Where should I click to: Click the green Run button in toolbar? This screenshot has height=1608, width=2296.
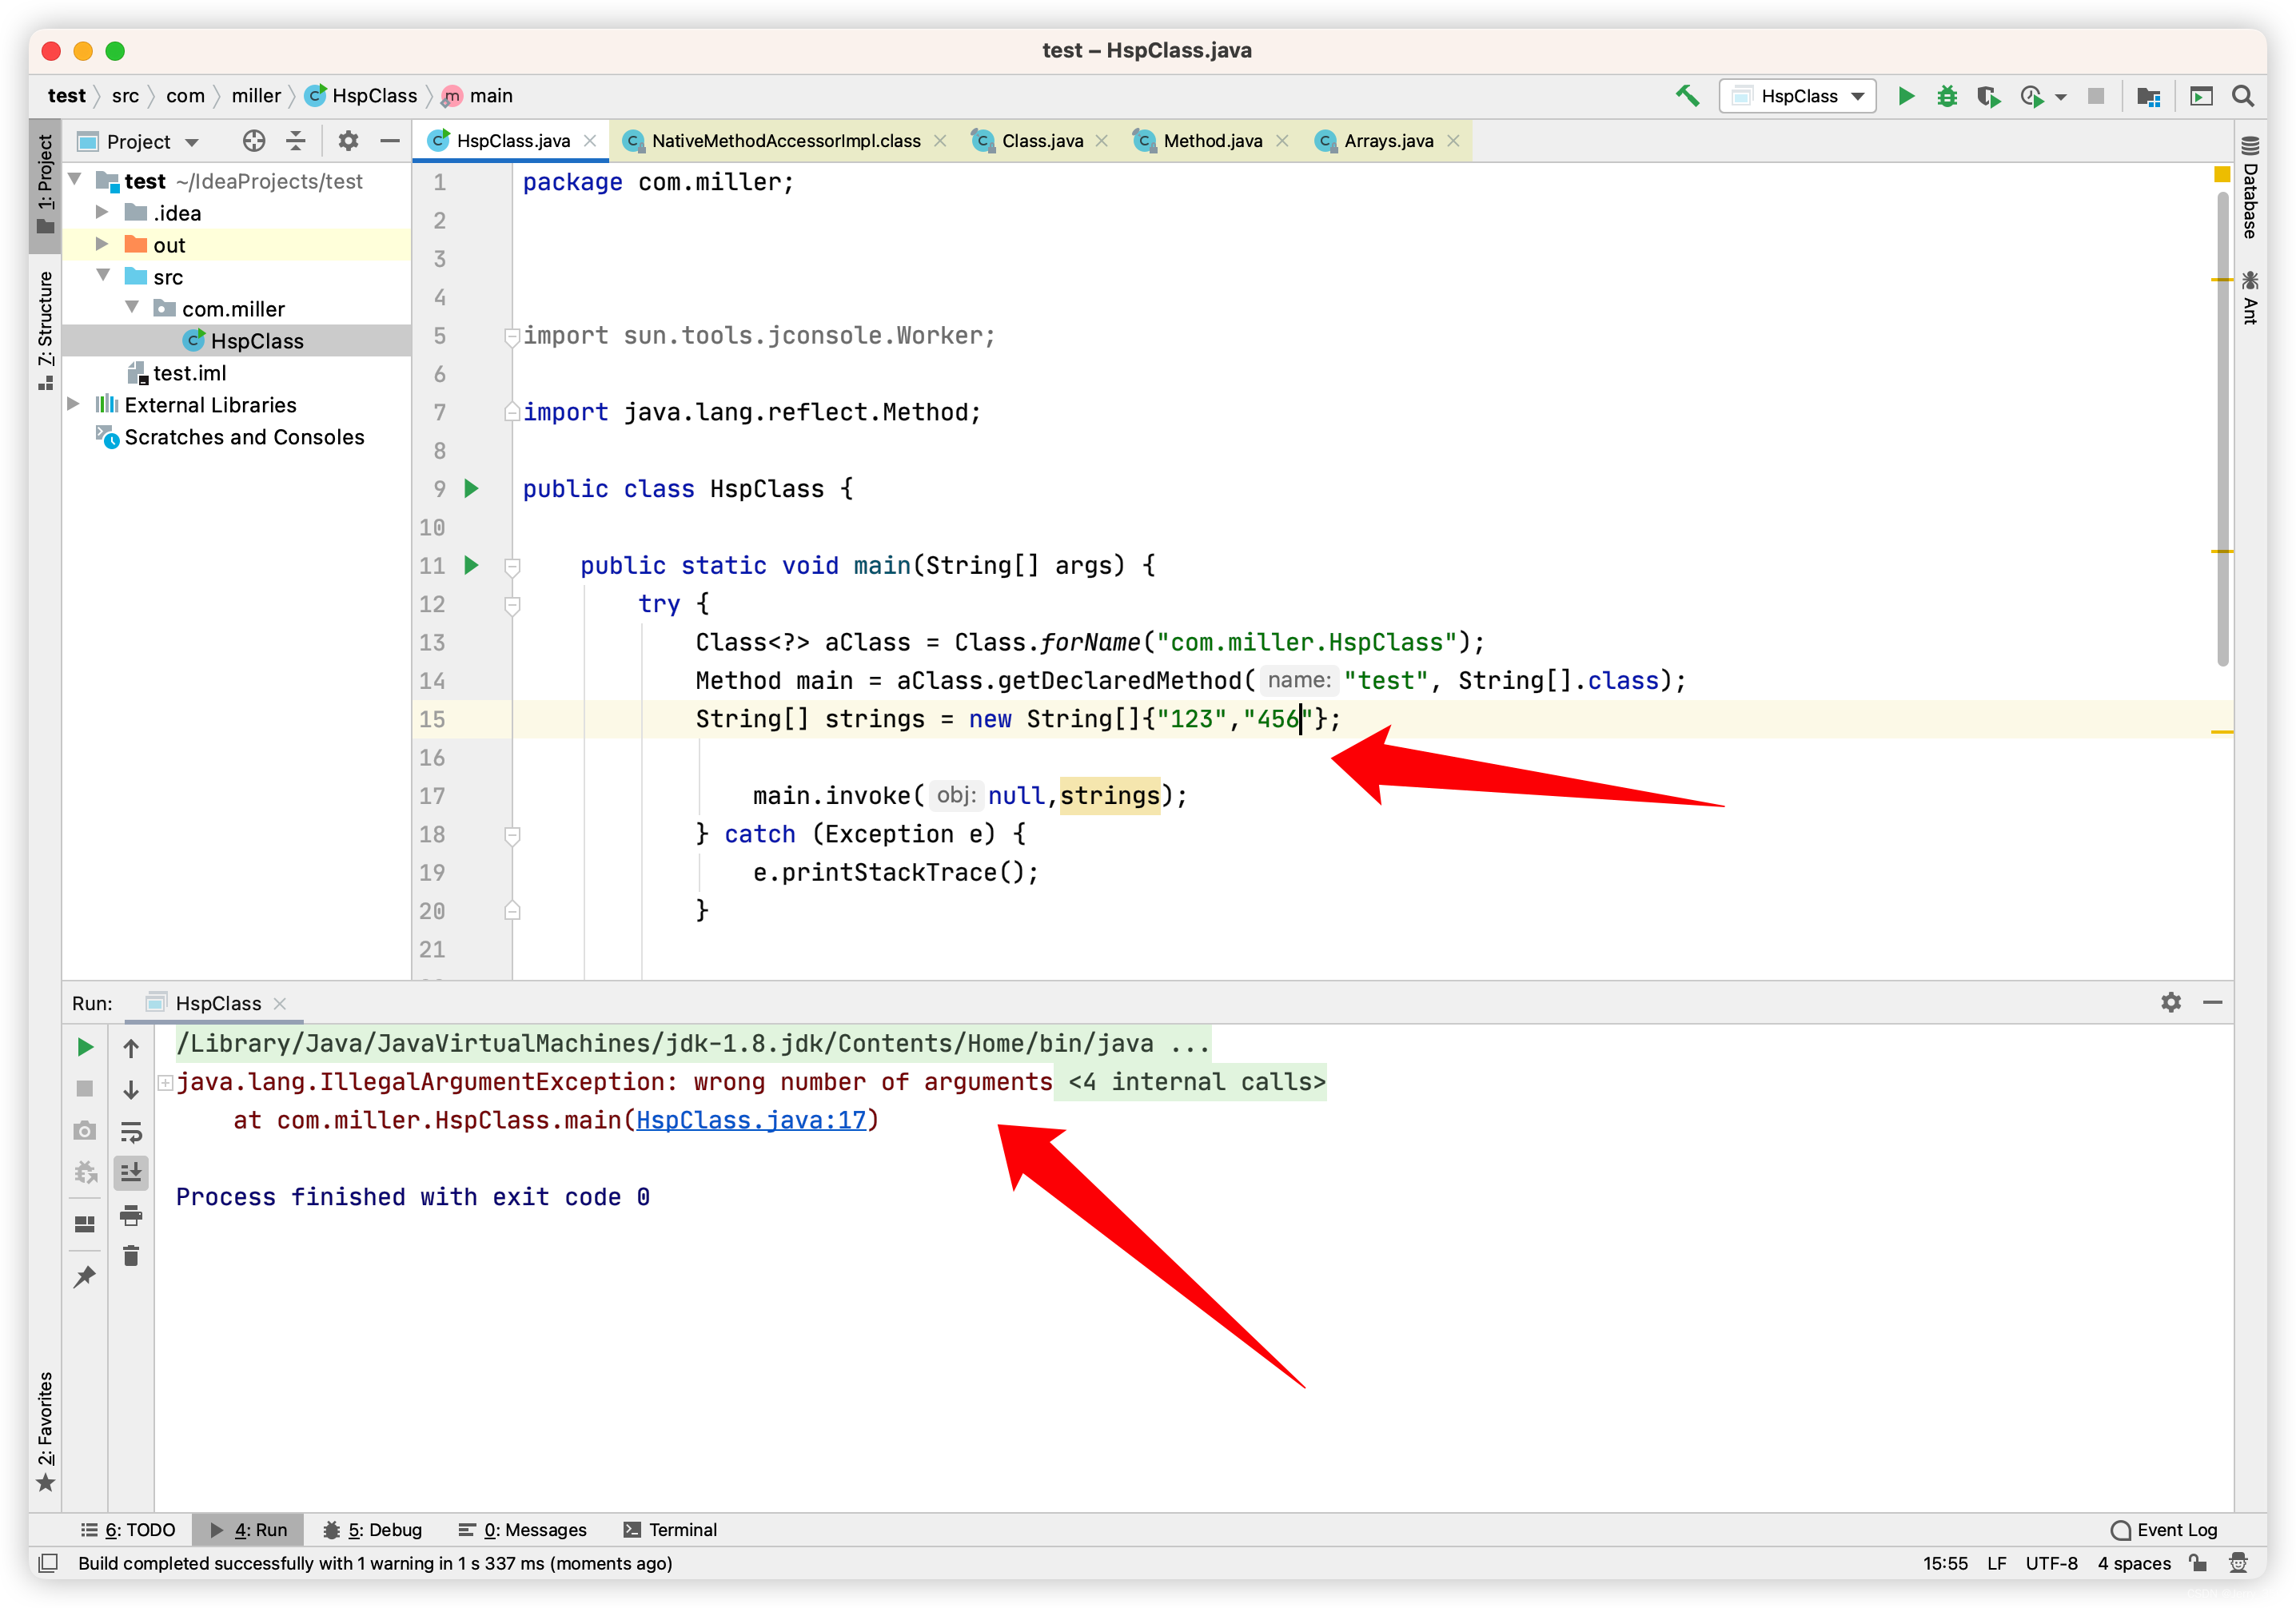[1906, 96]
